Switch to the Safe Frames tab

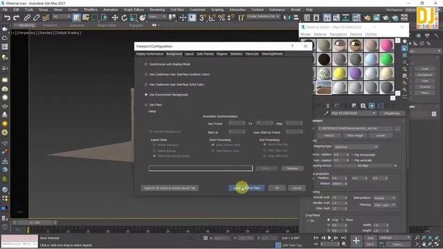point(206,54)
